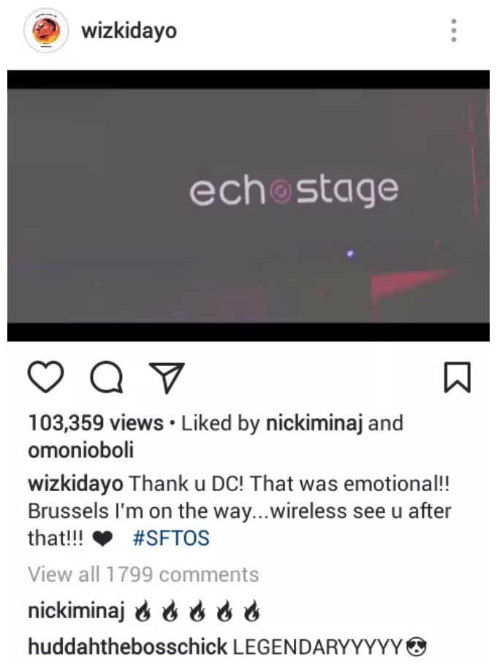Tap the LEGENDARYYYYY comment text
The height and width of the screenshot is (670, 497).
point(317,647)
